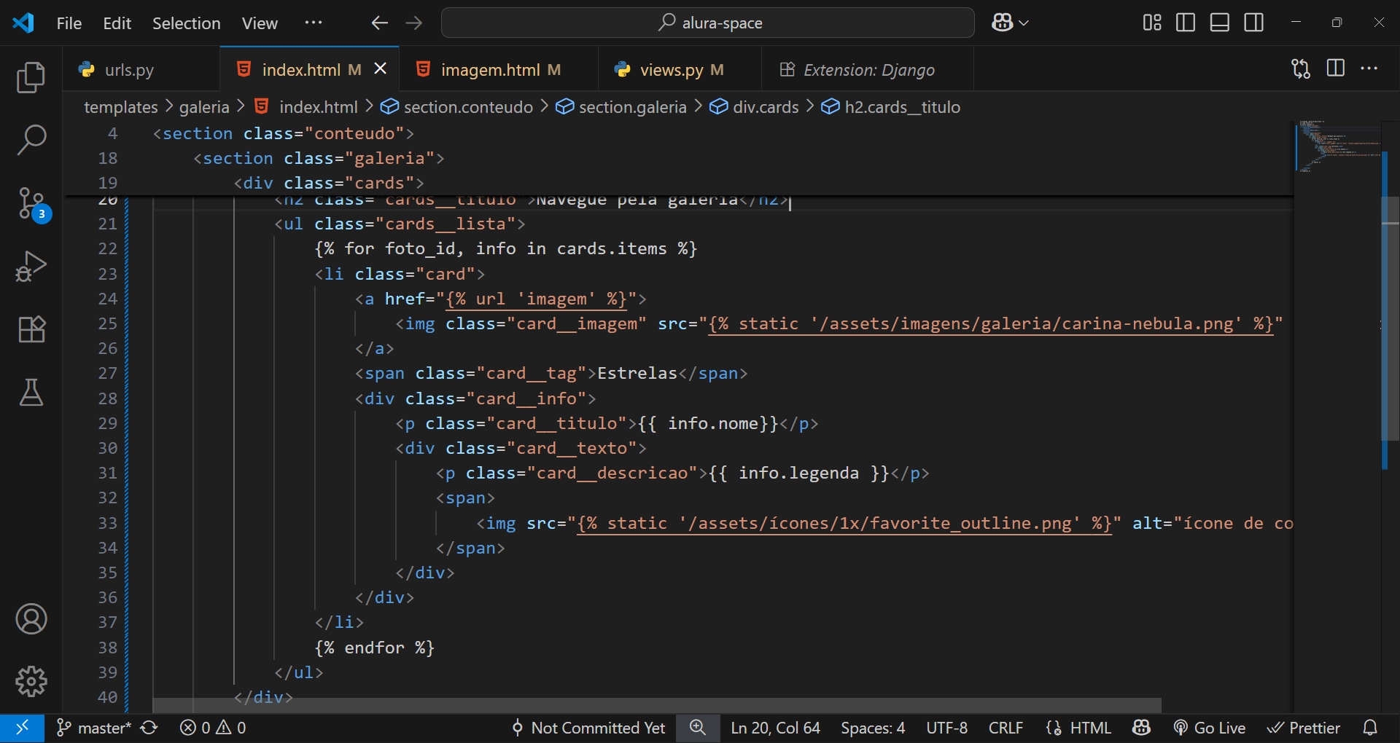The image size is (1400, 743).
Task: Open the View menu
Action: (x=260, y=23)
